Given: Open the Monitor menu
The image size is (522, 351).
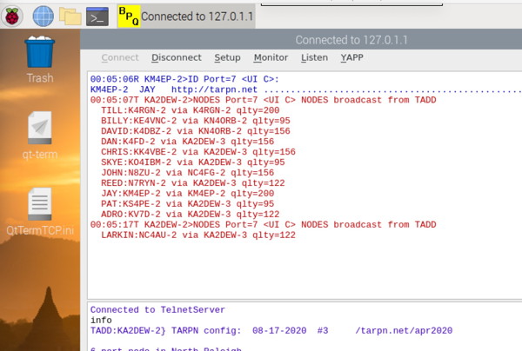Looking at the screenshot, I should tap(271, 57).
